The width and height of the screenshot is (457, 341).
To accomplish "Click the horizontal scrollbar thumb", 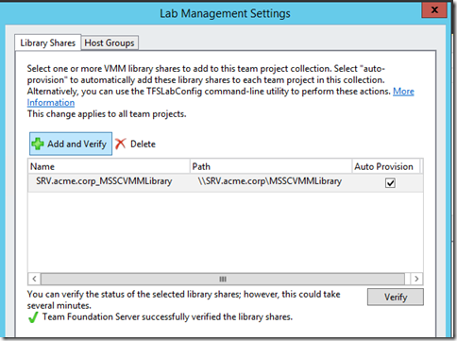I will 223,279.
